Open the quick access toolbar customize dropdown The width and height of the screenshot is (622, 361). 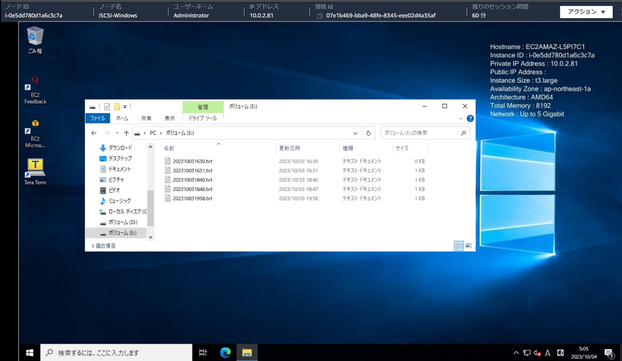124,106
